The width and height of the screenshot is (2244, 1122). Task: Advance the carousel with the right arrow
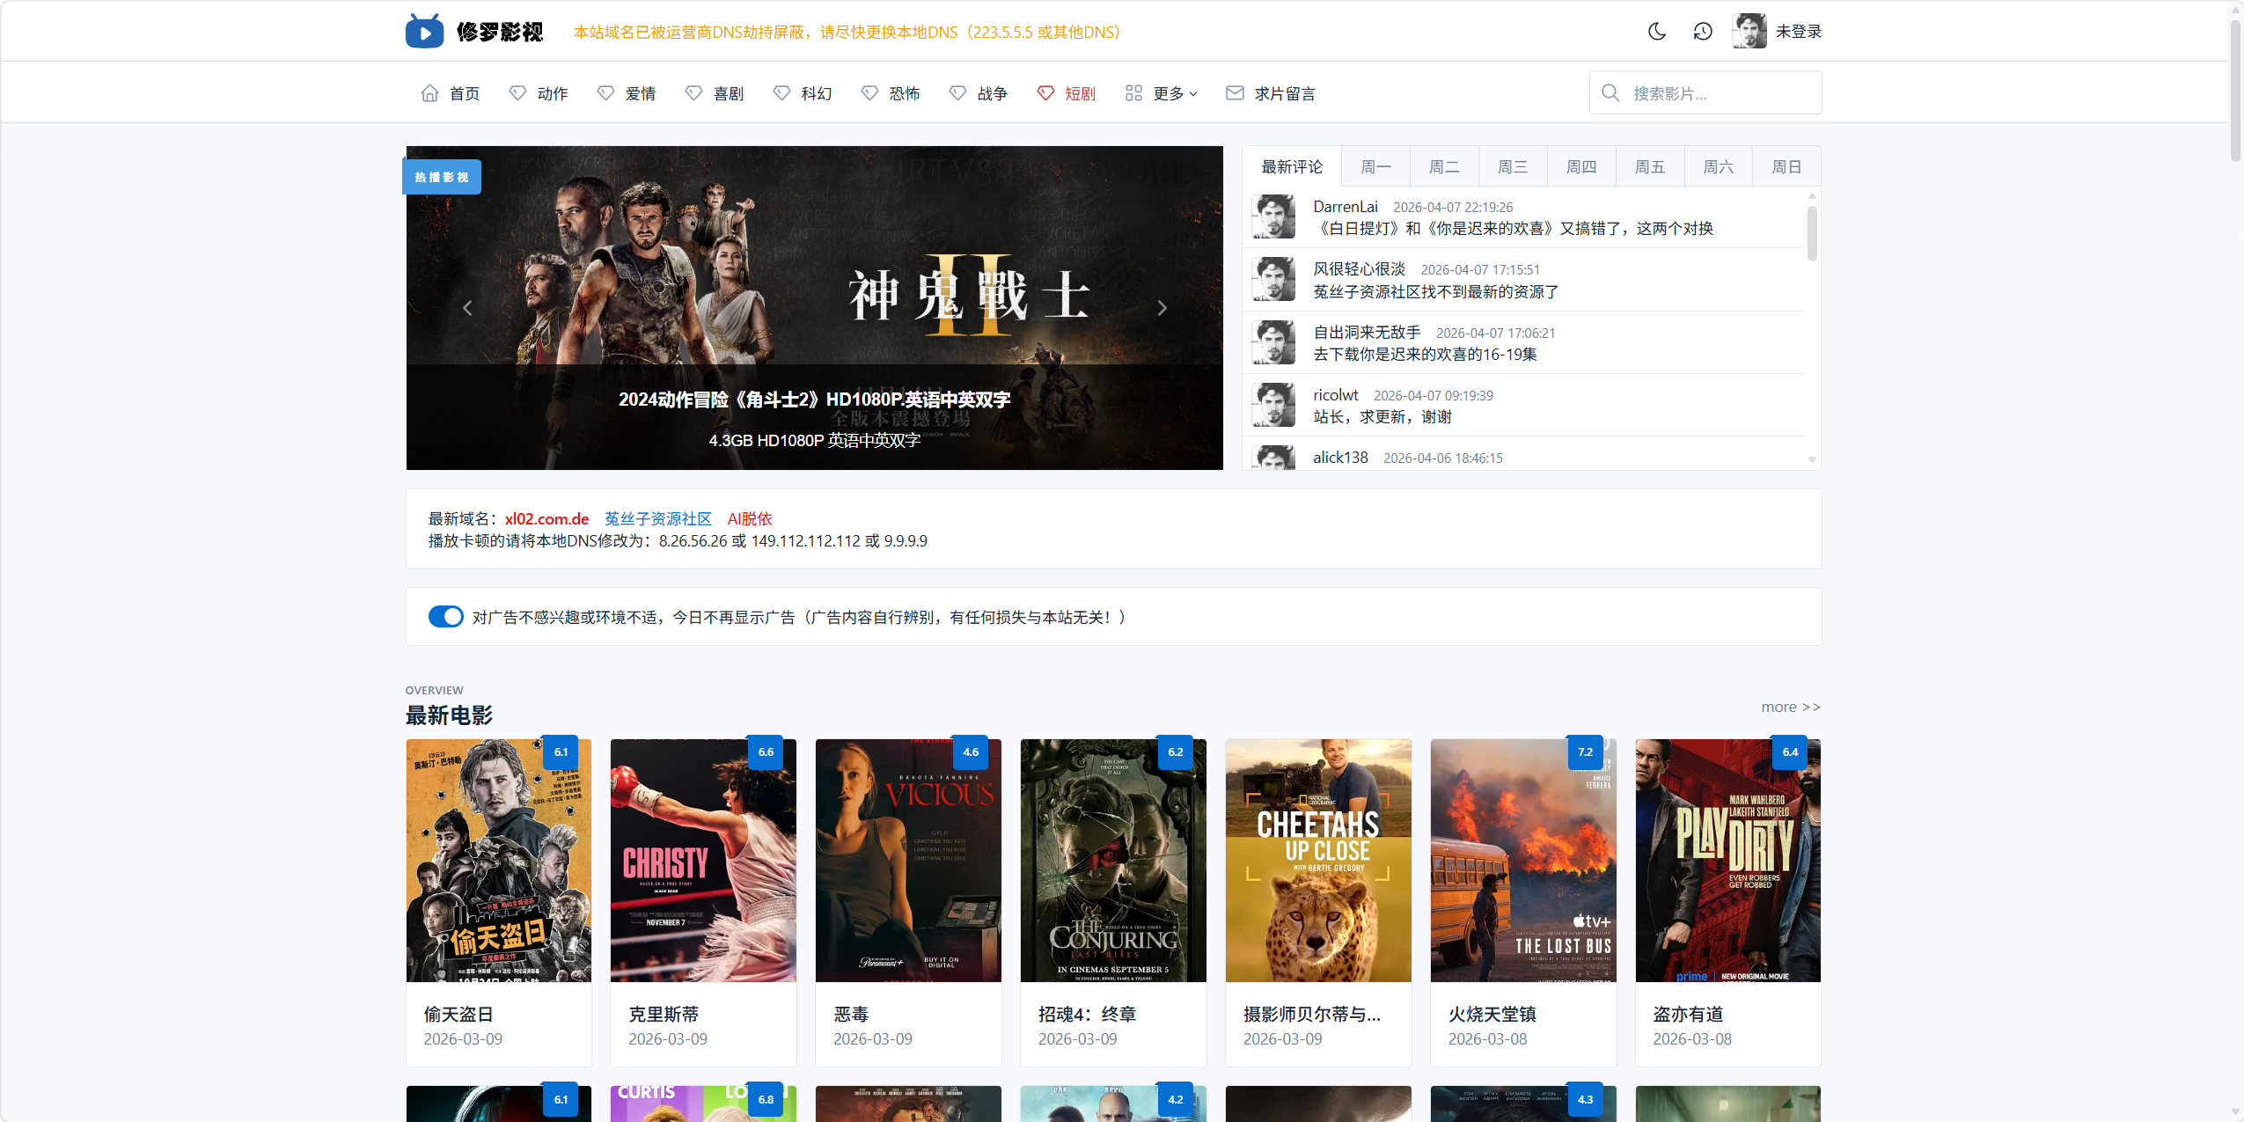[x=1162, y=308]
